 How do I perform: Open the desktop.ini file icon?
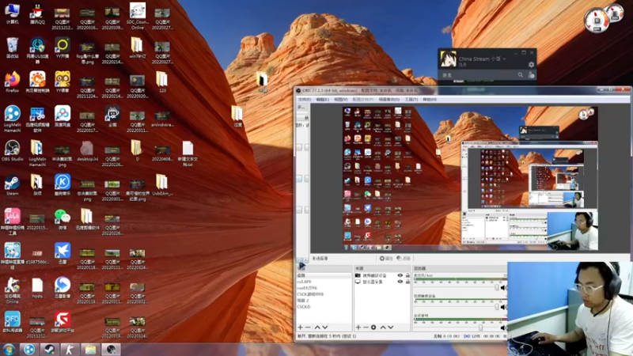pyautogui.click(x=87, y=150)
